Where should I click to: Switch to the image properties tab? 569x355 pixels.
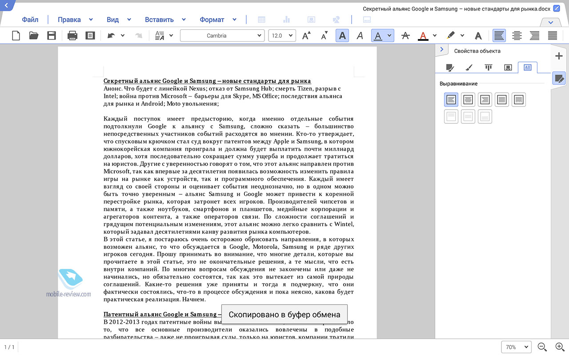tap(508, 67)
